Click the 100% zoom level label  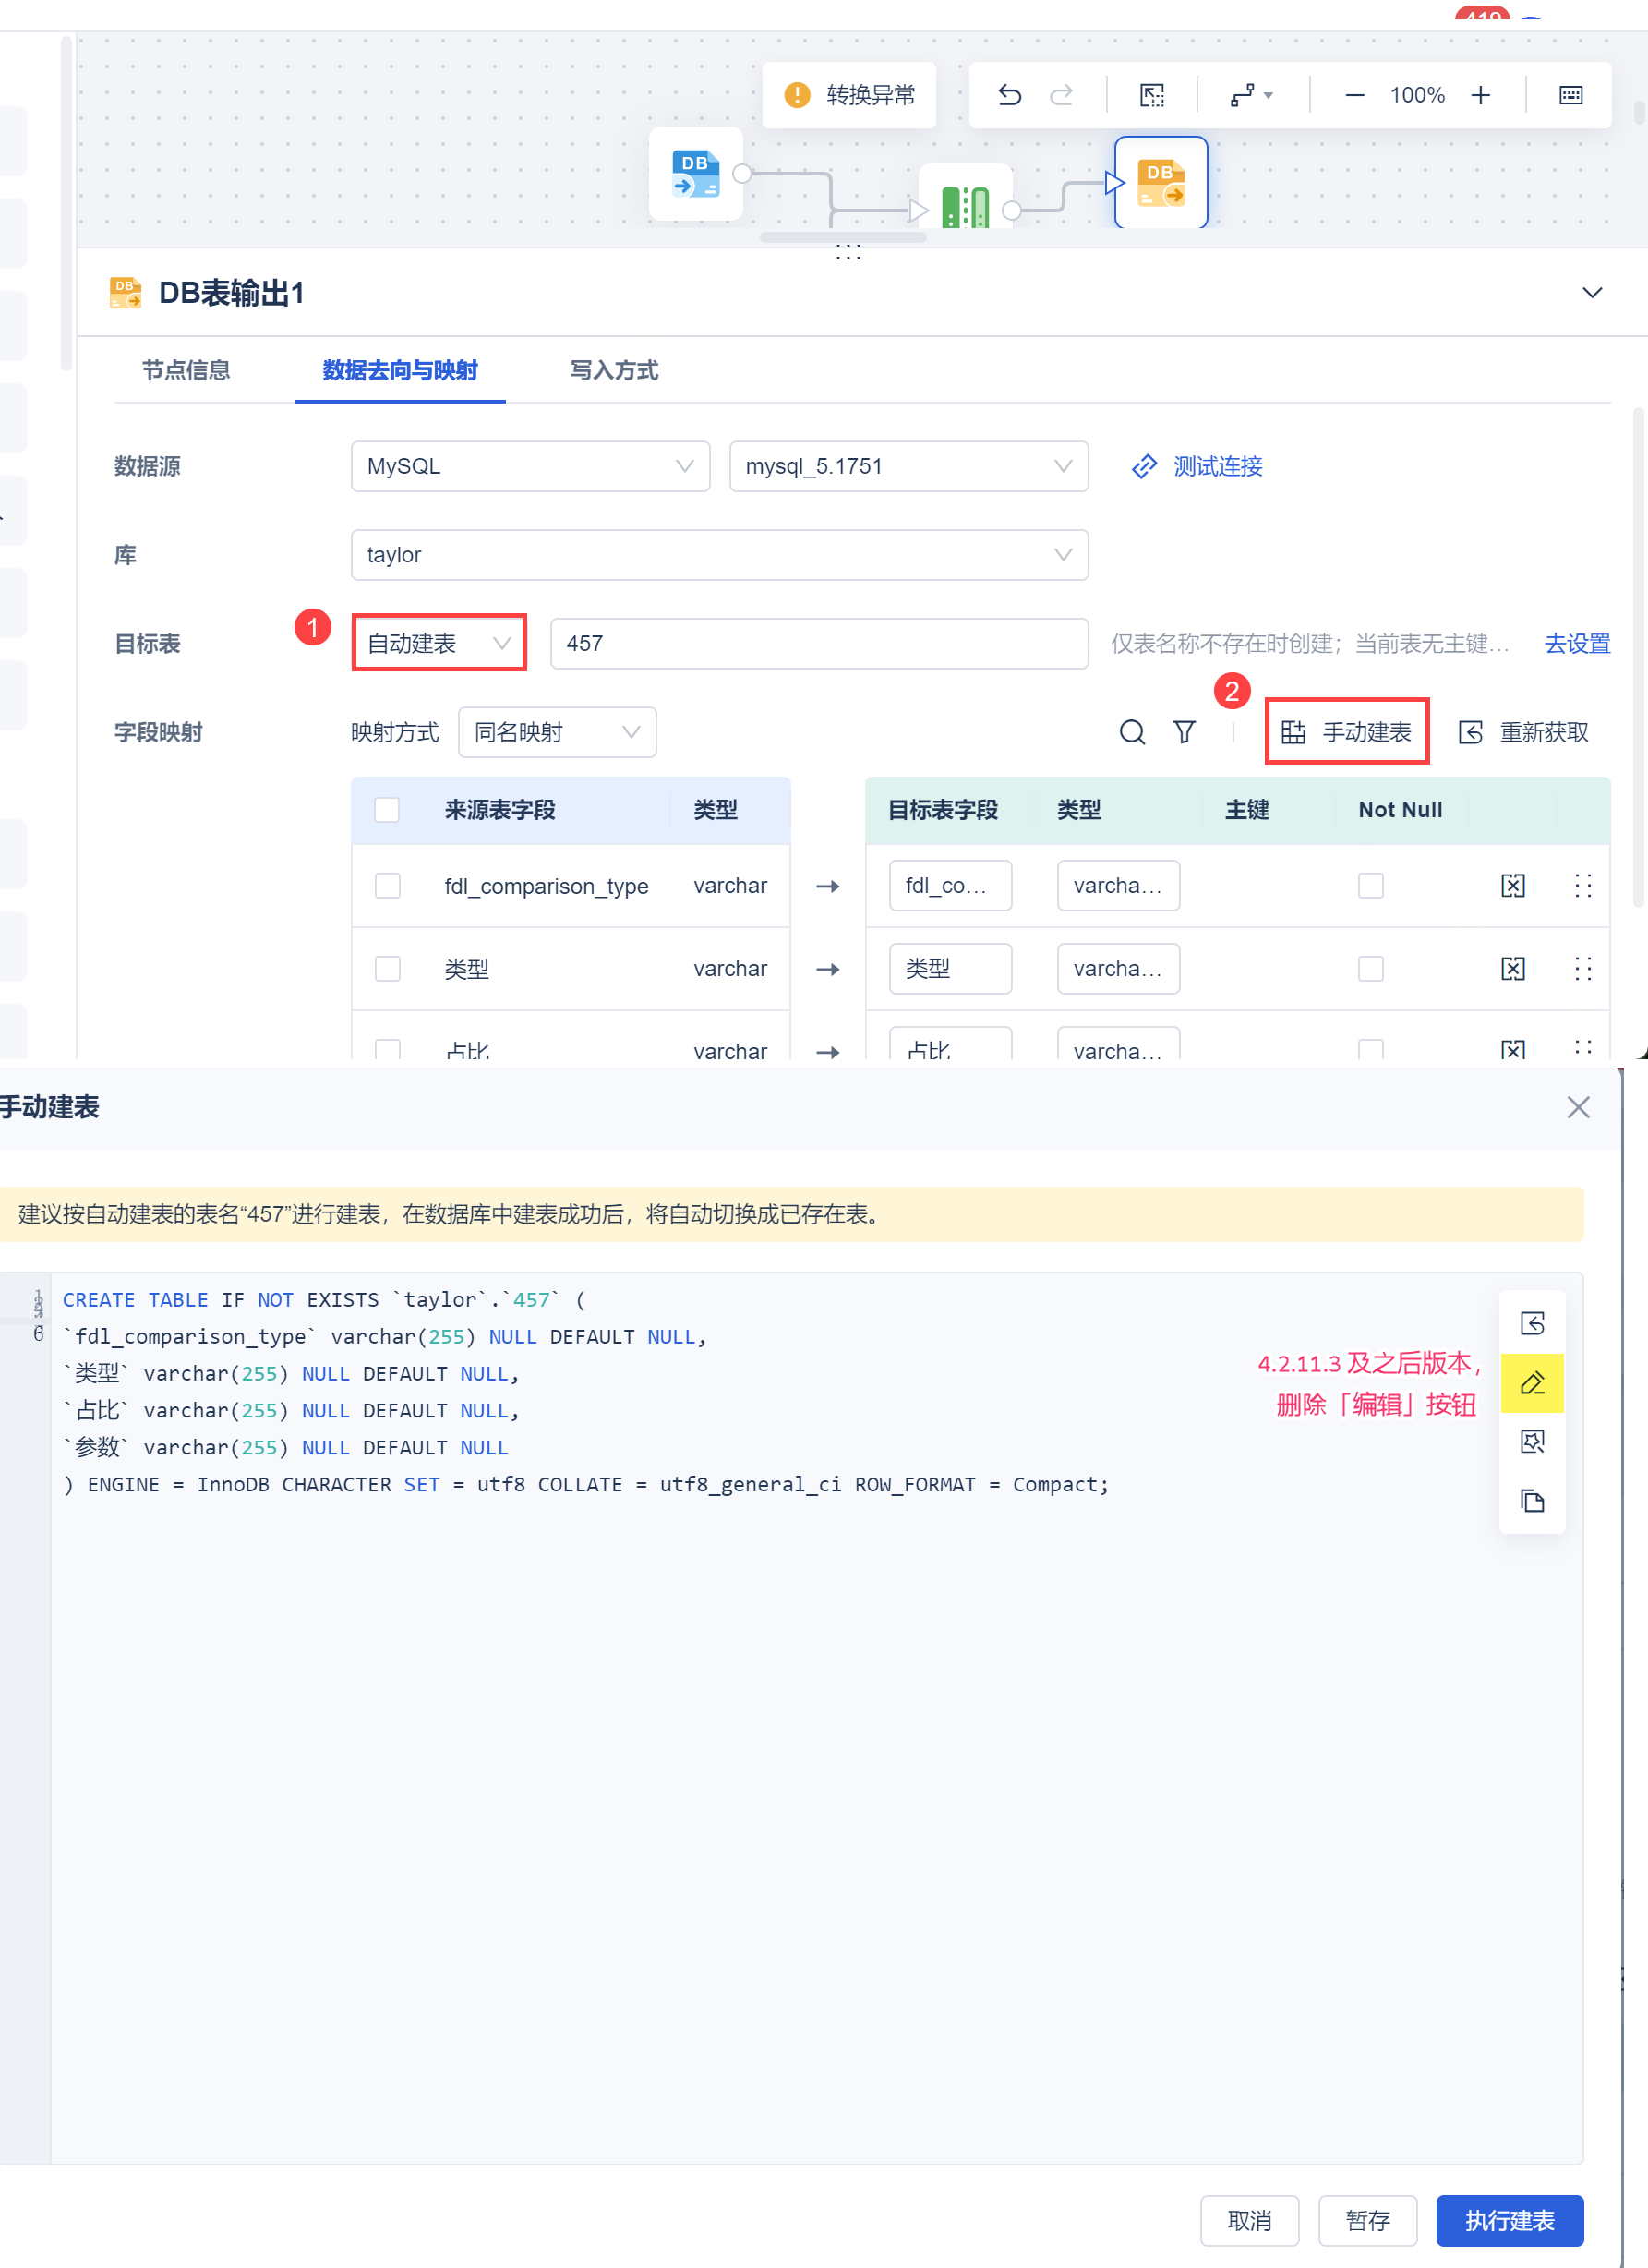[x=1417, y=95]
